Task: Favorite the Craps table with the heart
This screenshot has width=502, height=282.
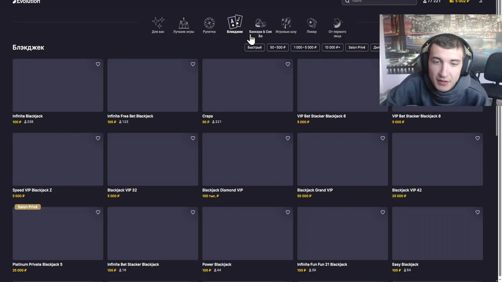Action: [x=288, y=64]
